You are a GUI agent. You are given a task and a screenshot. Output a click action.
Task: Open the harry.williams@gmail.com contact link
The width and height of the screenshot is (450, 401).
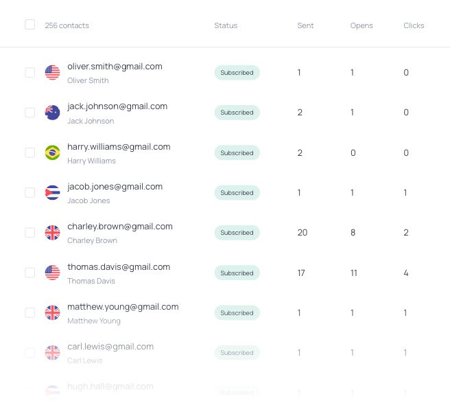(x=119, y=146)
